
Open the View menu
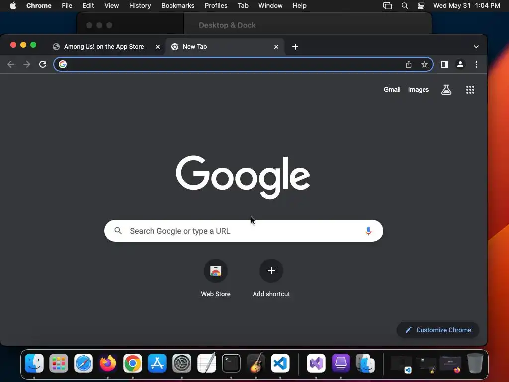pos(112,6)
